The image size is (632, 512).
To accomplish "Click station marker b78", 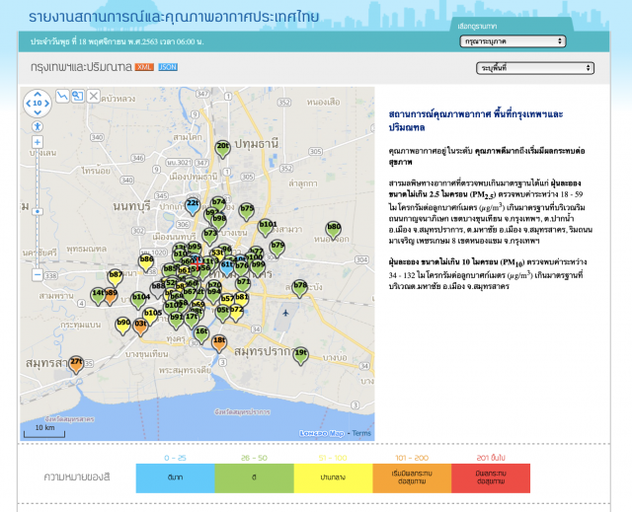I will pos(300,287).
